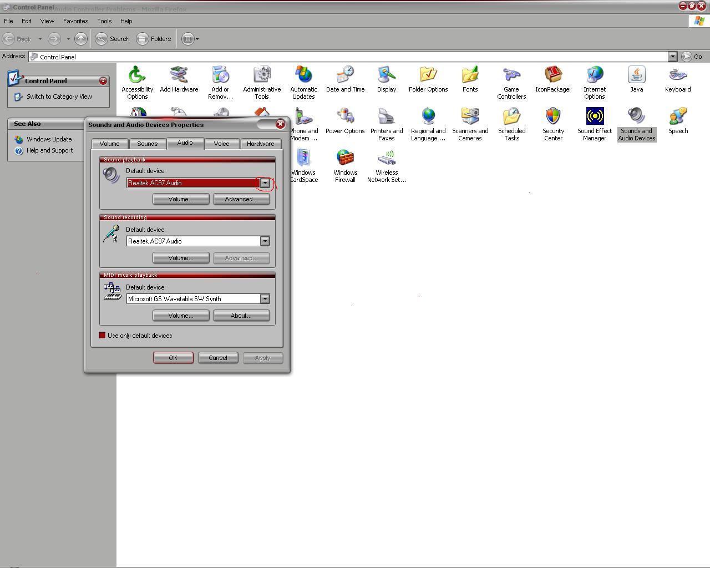710x568 pixels.
Task: Expand Sound recording default device dropdown
Action: click(265, 241)
